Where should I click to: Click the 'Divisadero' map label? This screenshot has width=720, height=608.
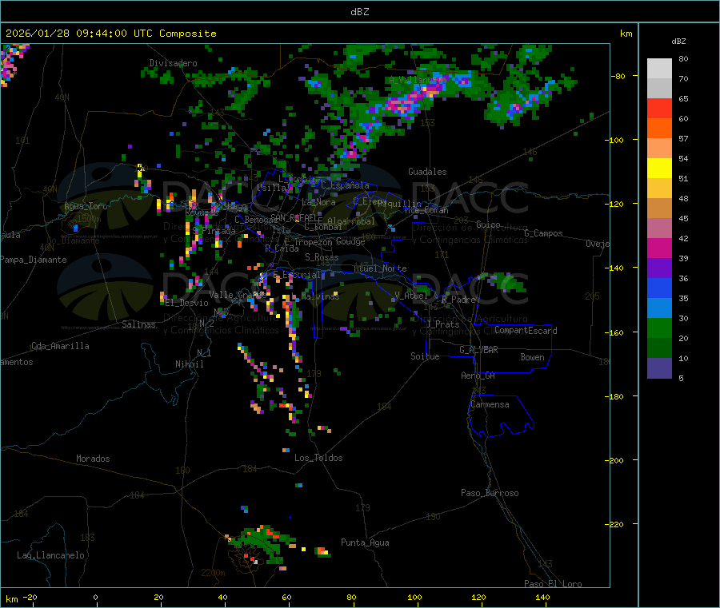tap(173, 63)
